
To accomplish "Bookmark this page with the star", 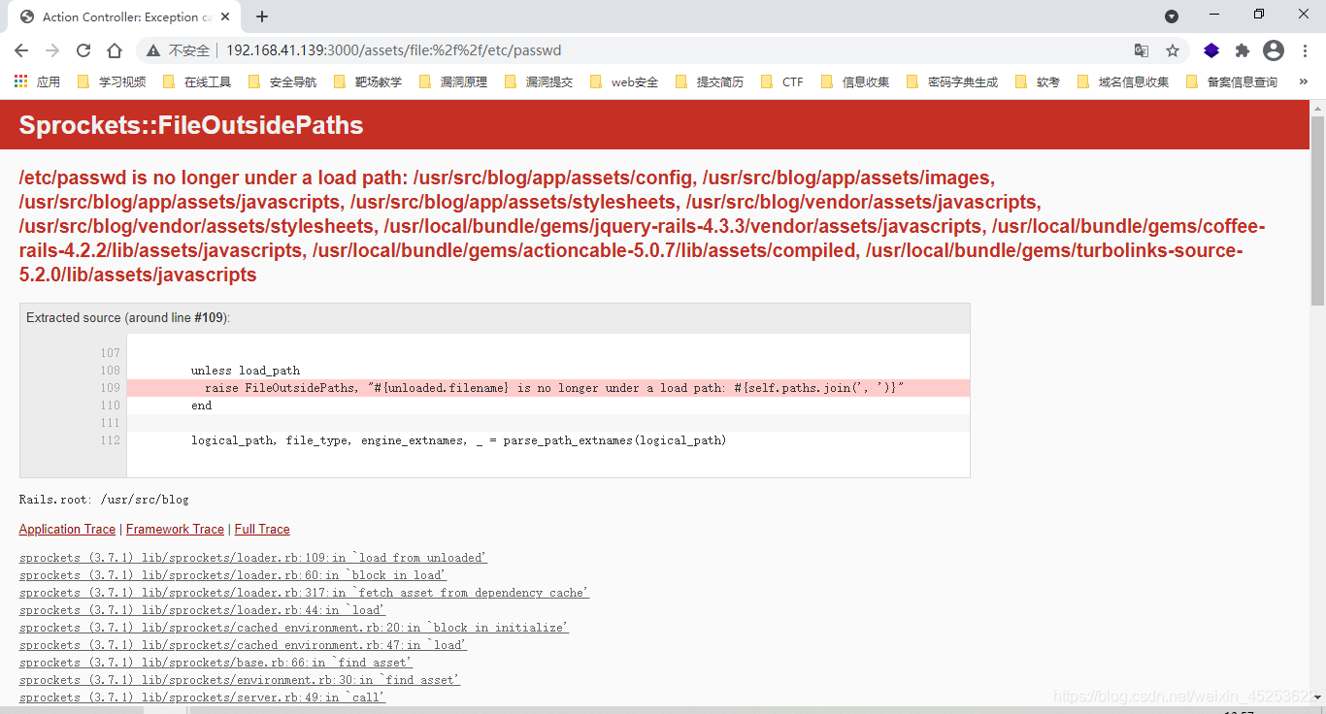I will (x=1173, y=50).
